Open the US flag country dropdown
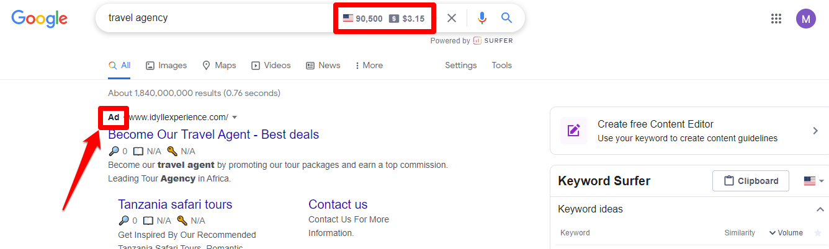This screenshot has height=249, width=829. [813, 181]
